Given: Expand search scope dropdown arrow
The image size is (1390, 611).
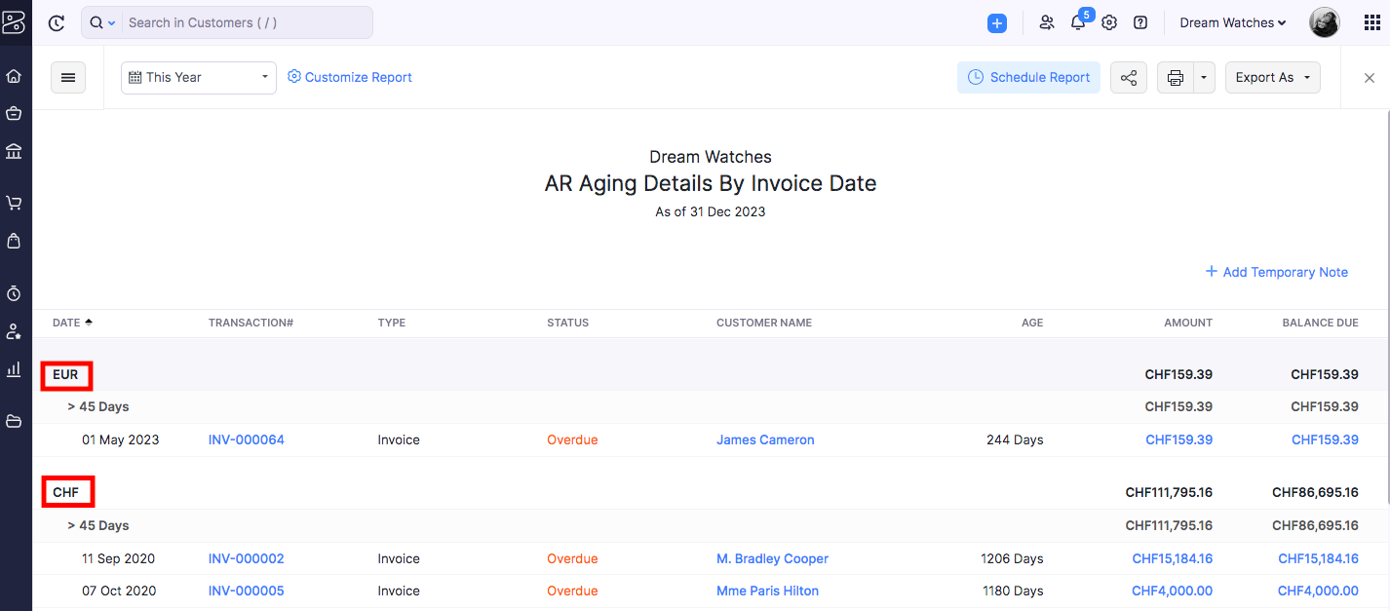Looking at the screenshot, I should point(111,22).
